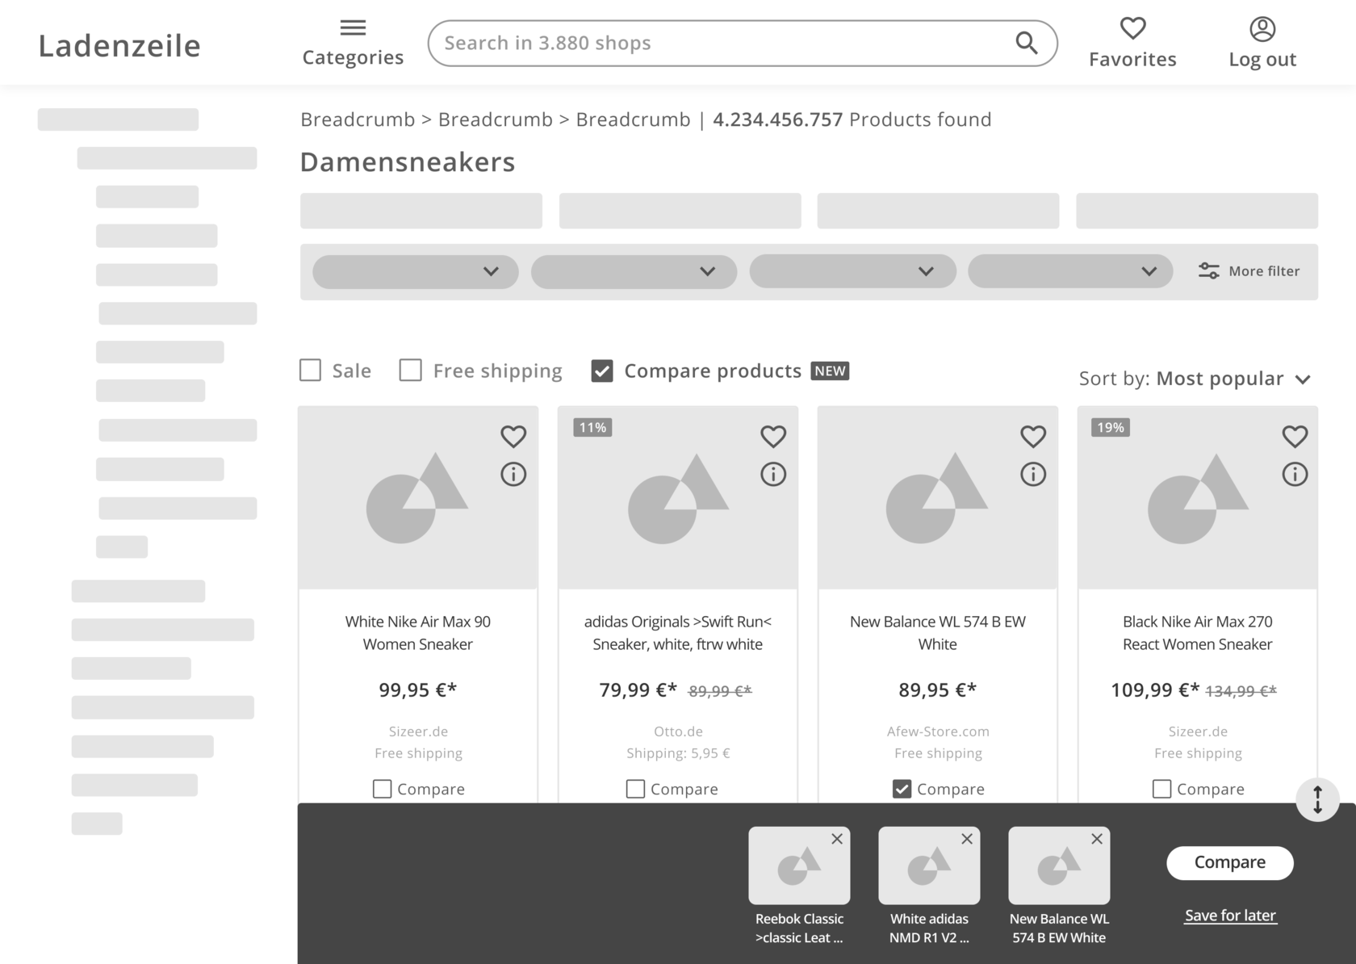Go home via the Ladenzeile logo

coord(119,45)
